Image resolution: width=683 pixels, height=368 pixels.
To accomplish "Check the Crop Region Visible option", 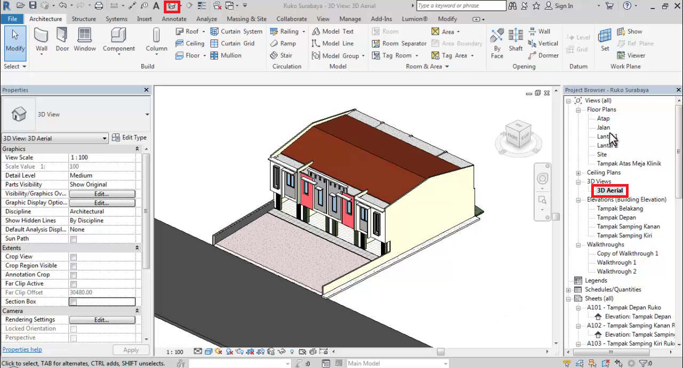I will pyautogui.click(x=73, y=266).
